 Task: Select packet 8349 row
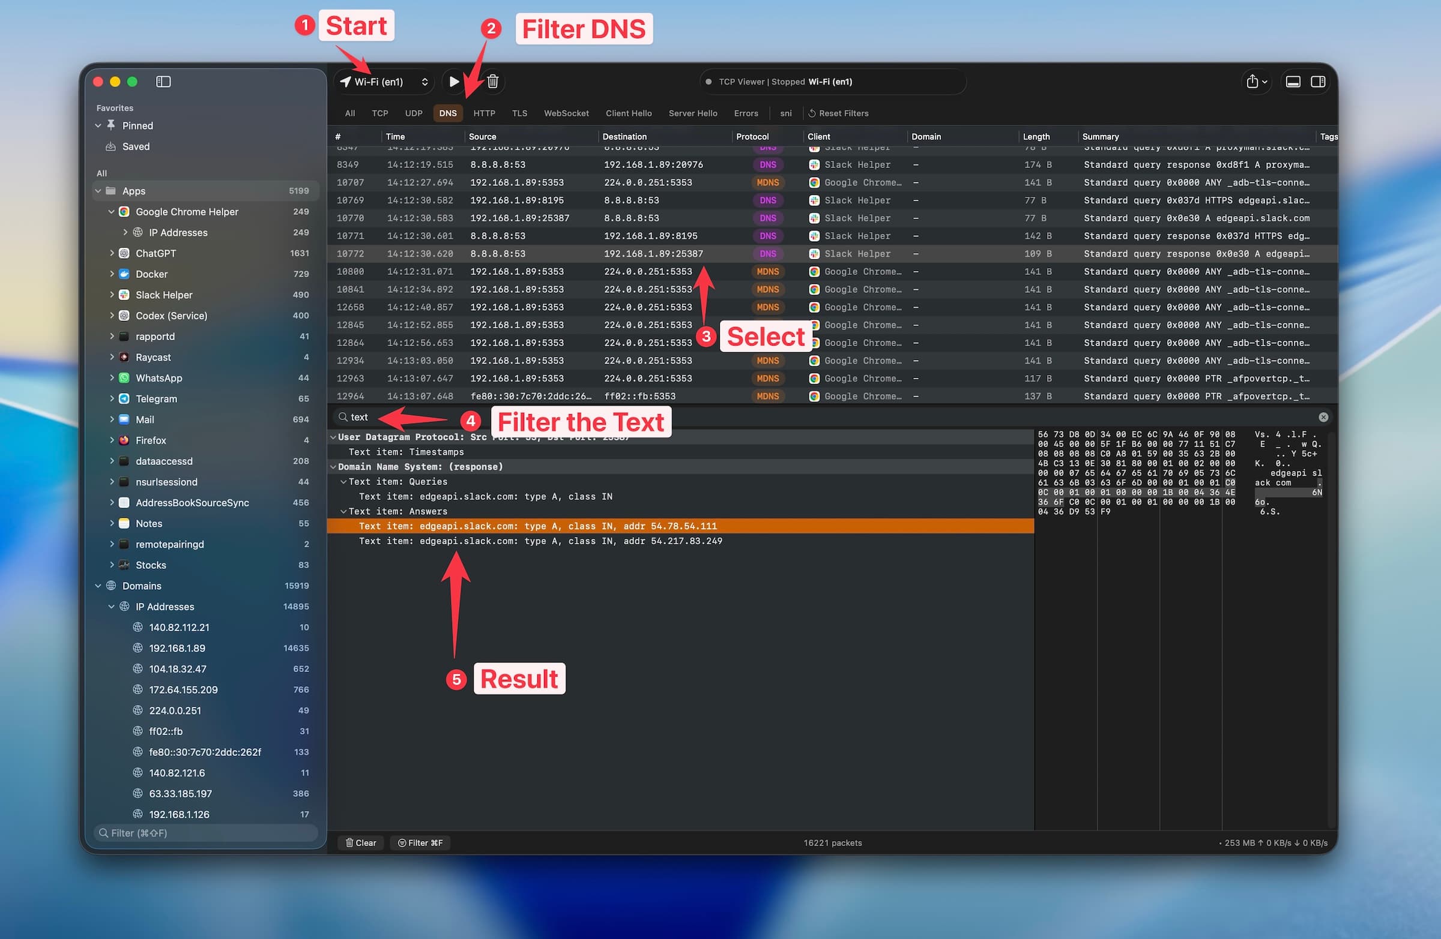832,164
